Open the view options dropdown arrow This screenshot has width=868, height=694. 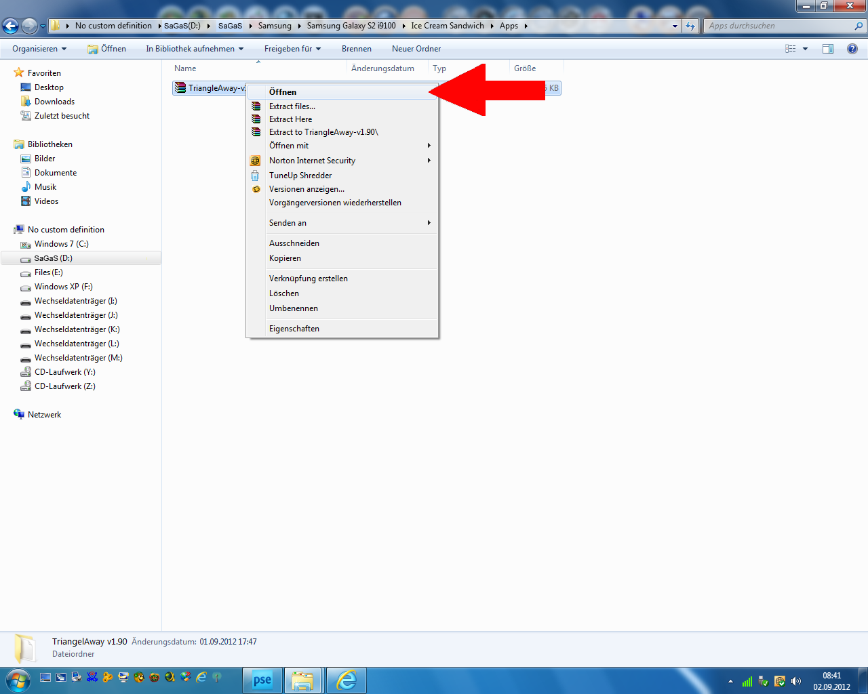coord(806,49)
